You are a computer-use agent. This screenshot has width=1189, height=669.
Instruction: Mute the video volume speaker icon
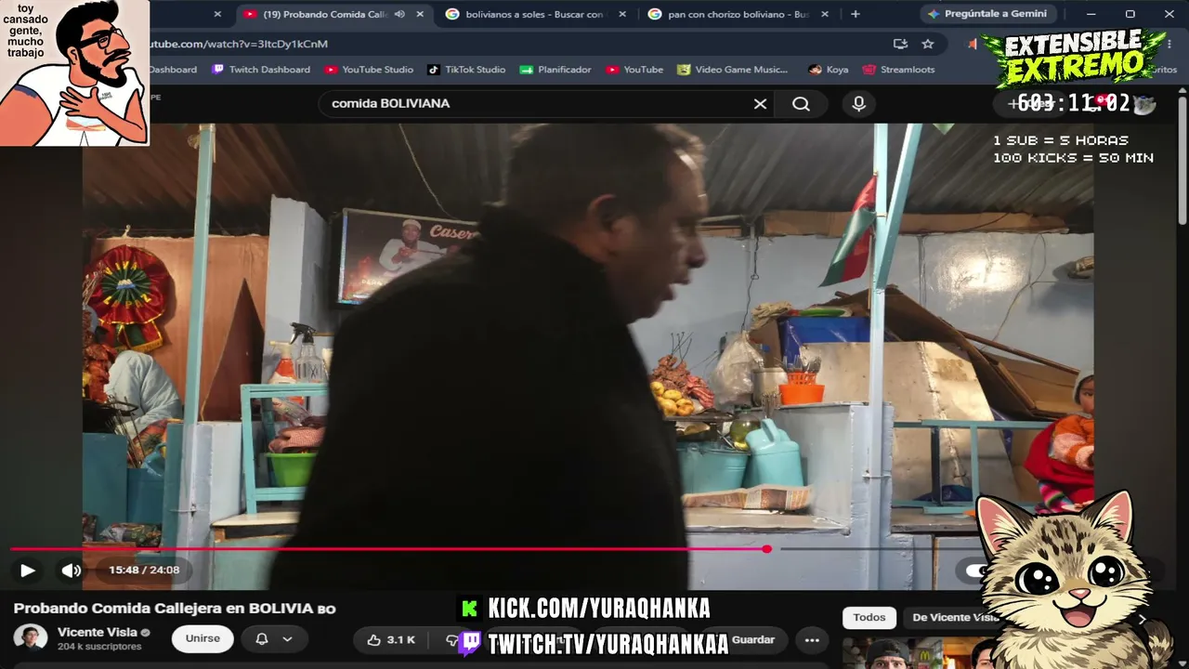[72, 571]
